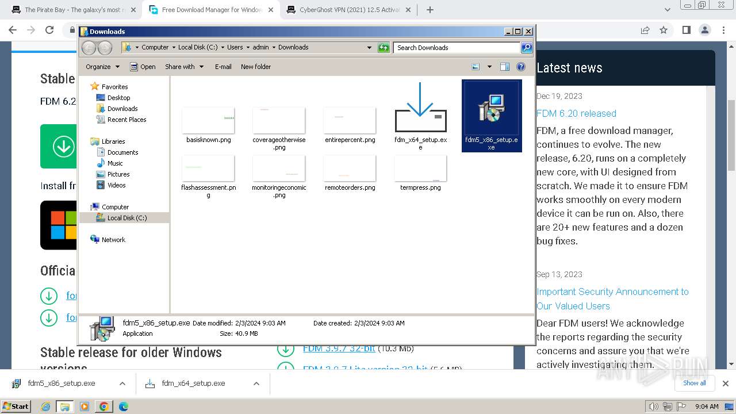Image resolution: width=736 pixels, height=414 pixels.
Task: Launch Internet Explorer from the taskbar
Action: [x=46, y=407]
